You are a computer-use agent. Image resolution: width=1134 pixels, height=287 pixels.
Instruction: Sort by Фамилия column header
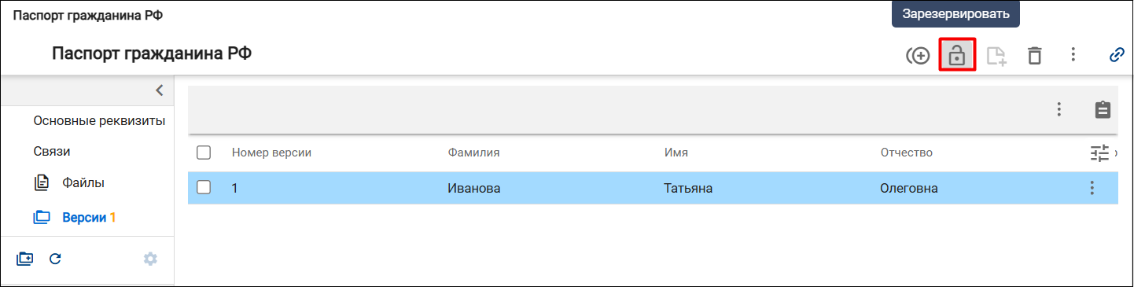coord(473,153)
